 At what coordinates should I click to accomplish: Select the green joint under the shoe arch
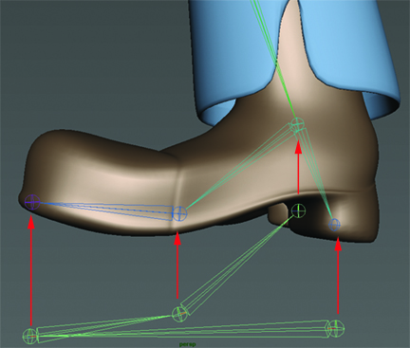point(298,211)
